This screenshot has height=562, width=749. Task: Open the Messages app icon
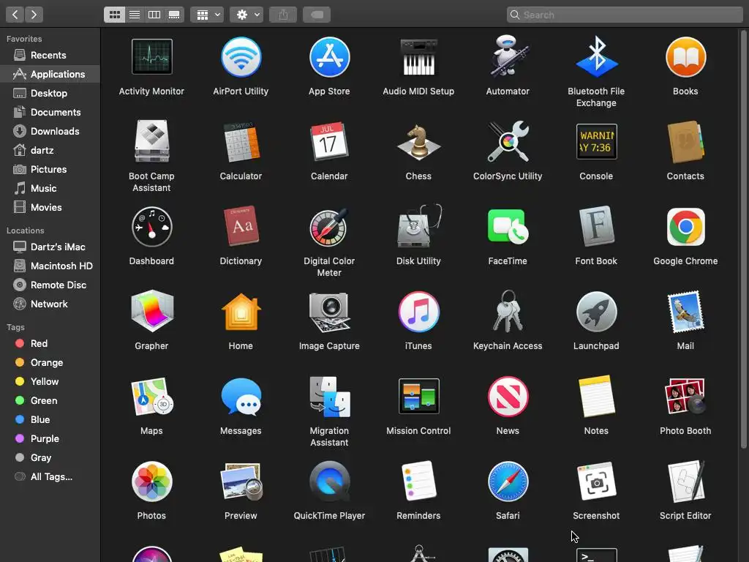coord(241,396)
